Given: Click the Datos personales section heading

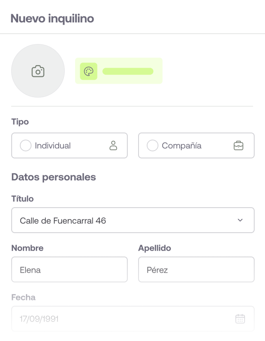Looking at the screenshot, I should coord(54,177).
